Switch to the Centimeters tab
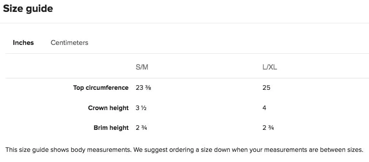The width and height of the screenshot is (369, 162). click(69, 43)
